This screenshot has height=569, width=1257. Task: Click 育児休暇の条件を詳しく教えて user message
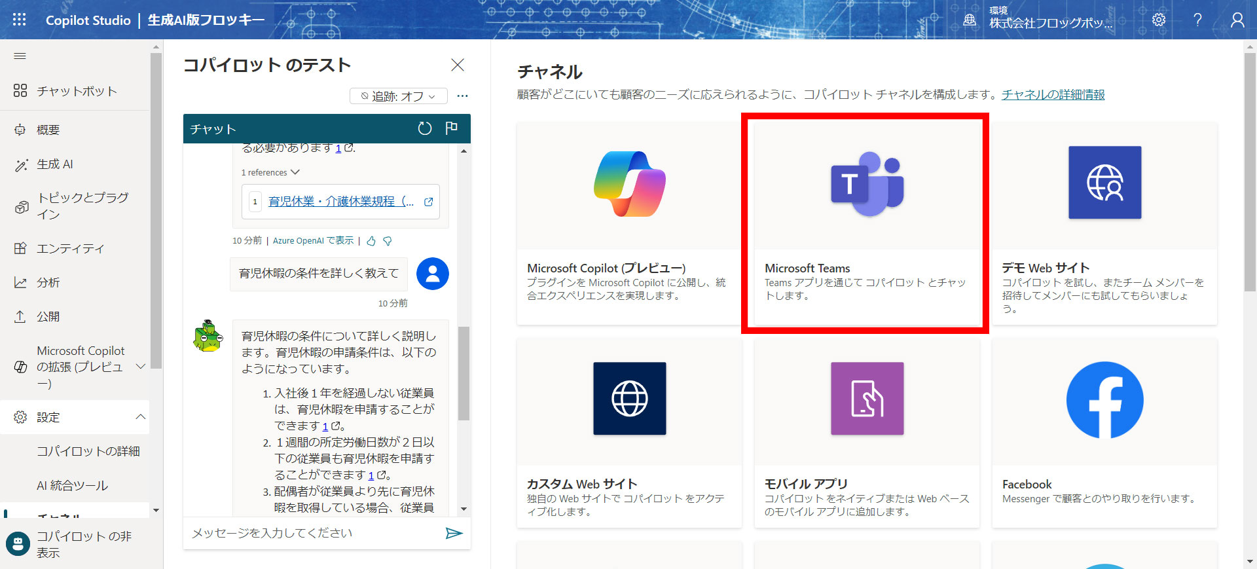pos(319,273)
